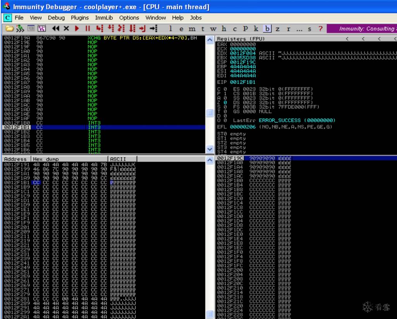Click the Go To Address arrow icon

tap(153, 28)
